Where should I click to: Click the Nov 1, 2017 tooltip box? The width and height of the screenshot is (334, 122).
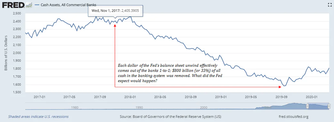click(116, 11)
